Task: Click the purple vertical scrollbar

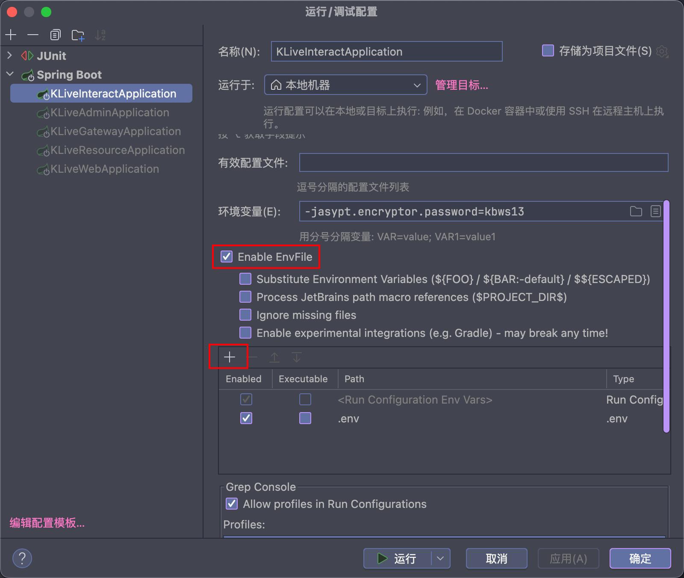Action: point(666,316)
